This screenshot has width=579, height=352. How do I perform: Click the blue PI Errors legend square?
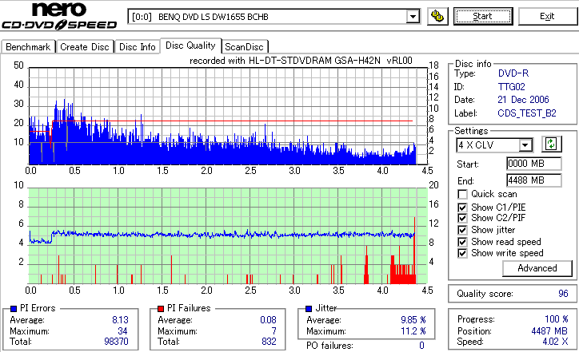[14, 309]
